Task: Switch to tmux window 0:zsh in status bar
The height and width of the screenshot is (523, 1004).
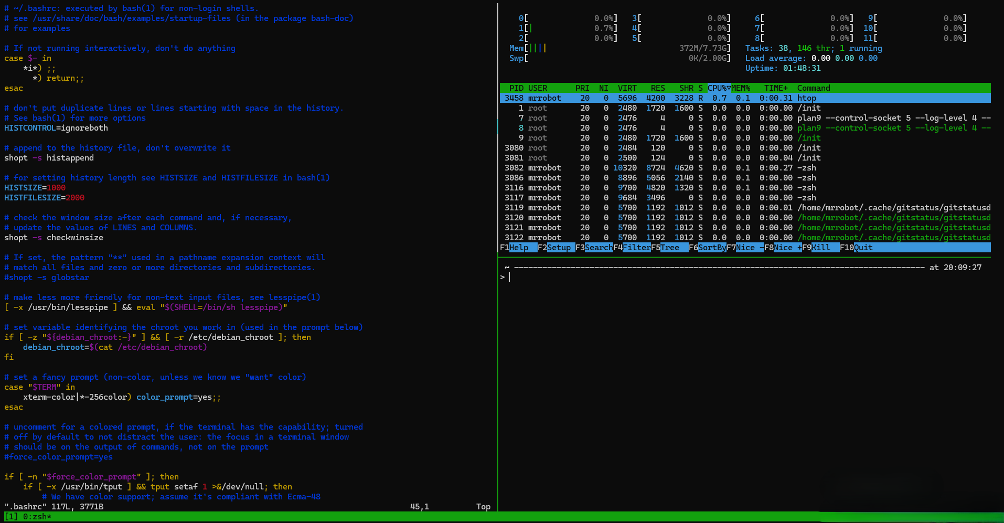Action: (x=37, y=517)
